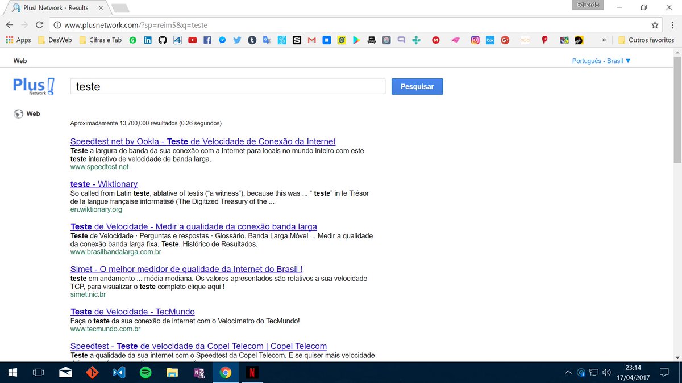The width and height of the screenshot is (682, 383).
Task: Go back to previous page
Action: [x=10, y=25]
